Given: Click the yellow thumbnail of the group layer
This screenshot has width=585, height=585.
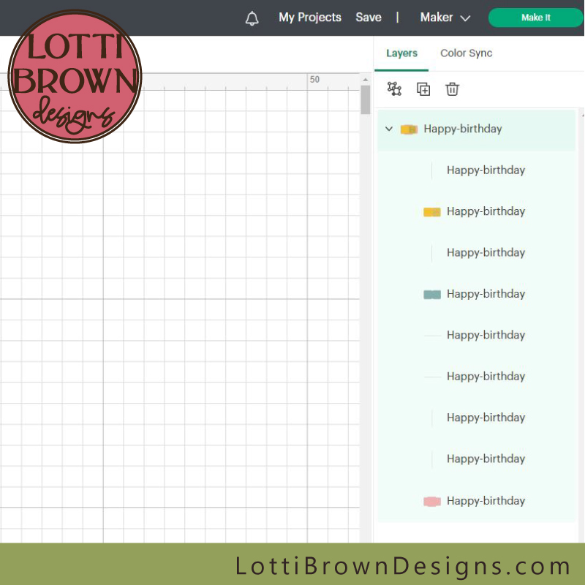Looking at the screenshot, I should [x=409, y=129].
